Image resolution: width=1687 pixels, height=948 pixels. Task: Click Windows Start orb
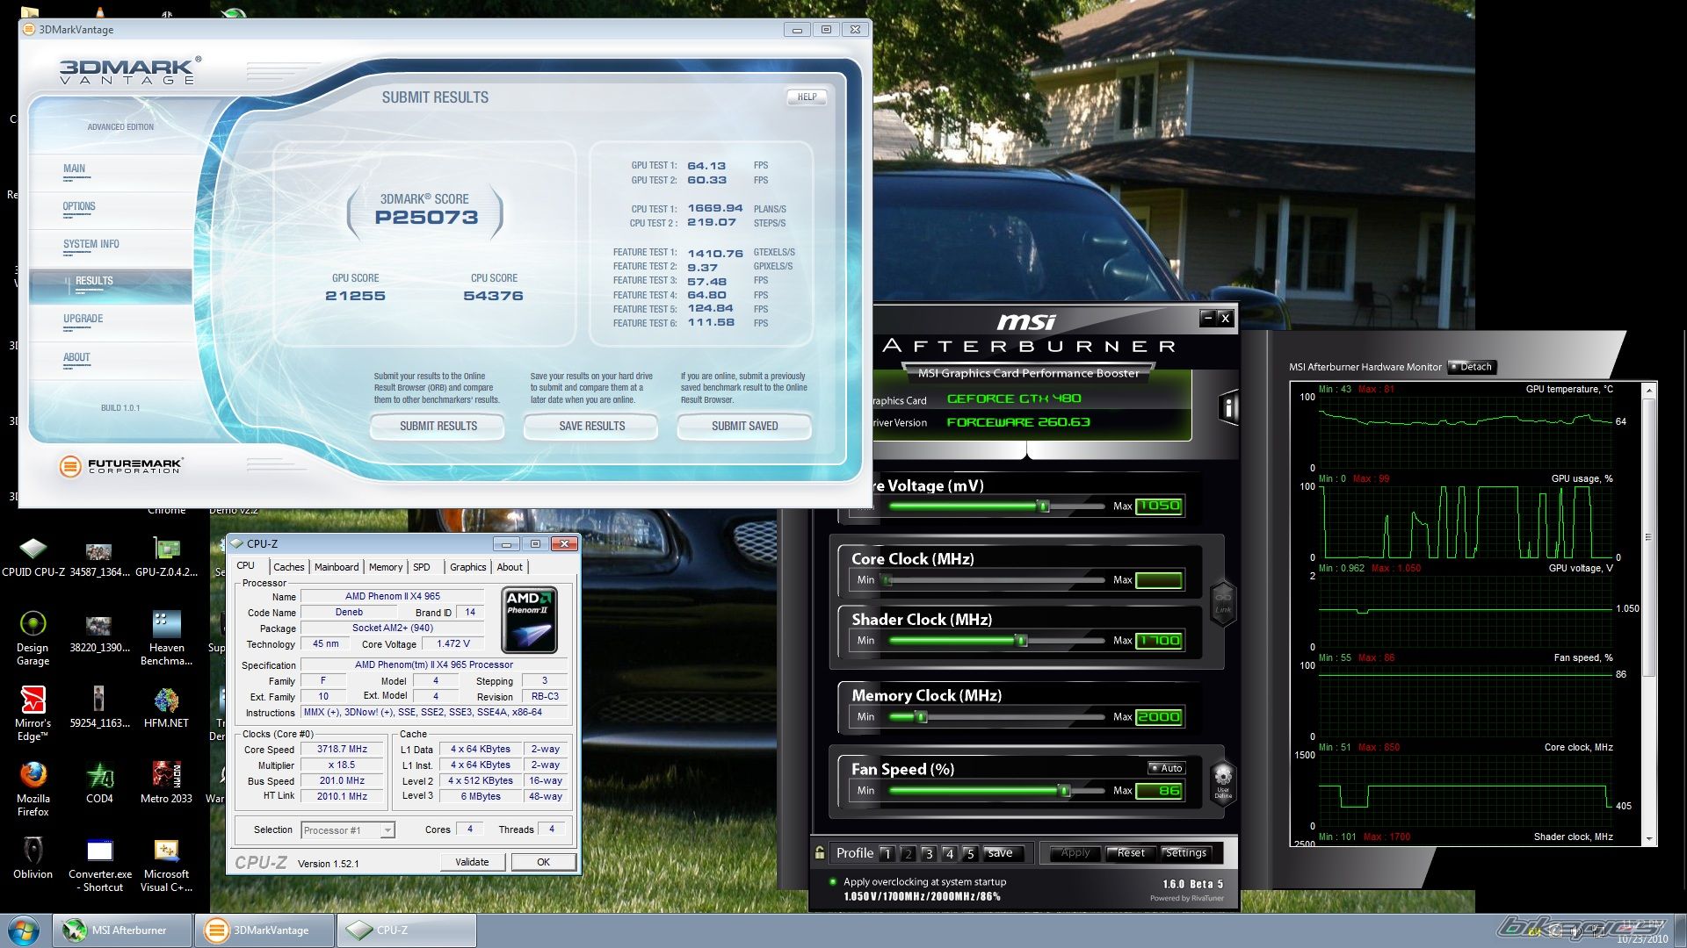24,930
